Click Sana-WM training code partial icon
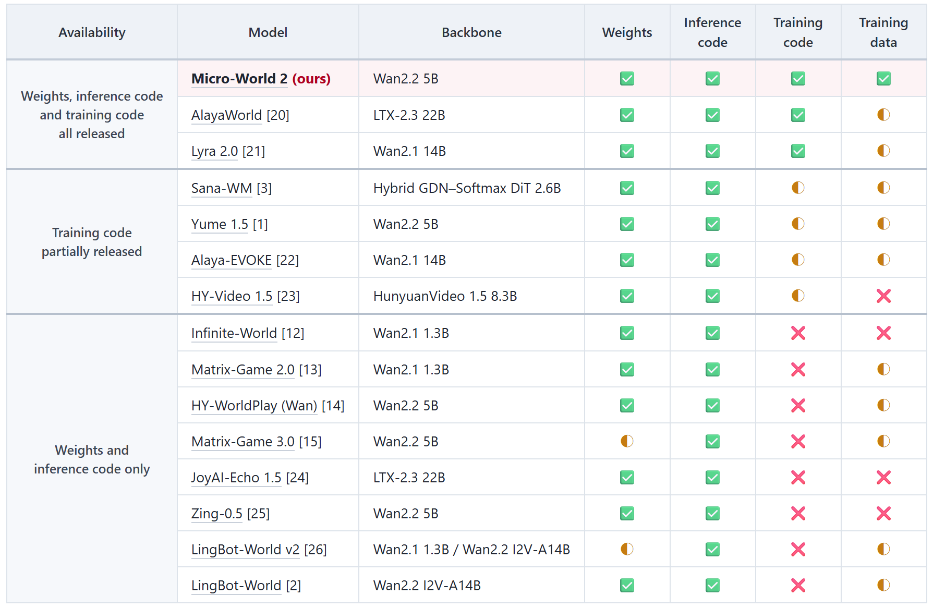Image resolution: width=933 pixels, height=608 pixels. coord(798,188)
